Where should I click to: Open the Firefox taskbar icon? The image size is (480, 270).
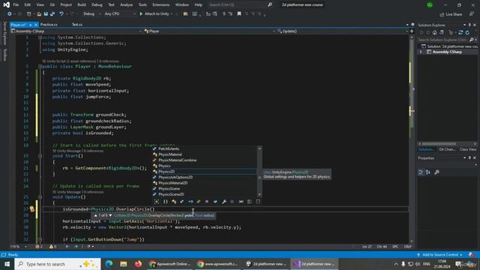pyautogui.click(x=138, y=264)
